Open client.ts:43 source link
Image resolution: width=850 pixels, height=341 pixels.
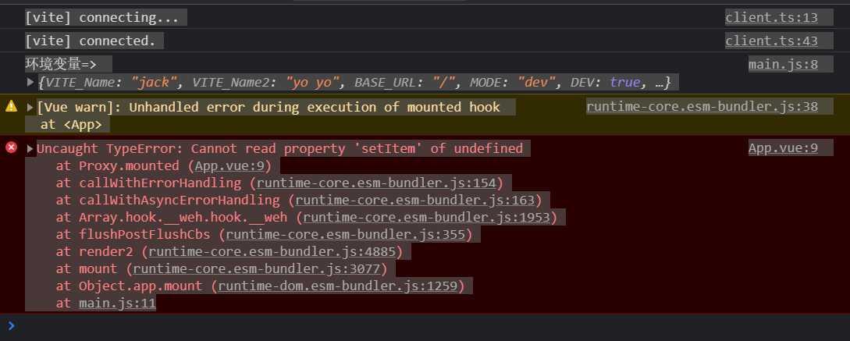(x=771, y=41)
